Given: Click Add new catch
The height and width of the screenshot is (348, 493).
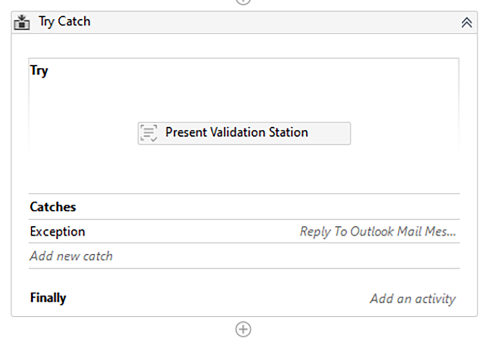Looking at the screenshot, I should point(71,256).
